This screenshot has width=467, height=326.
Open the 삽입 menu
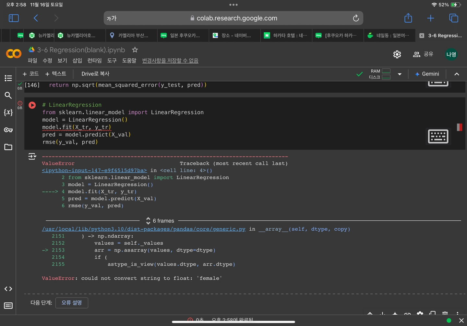tap(77, 61)
